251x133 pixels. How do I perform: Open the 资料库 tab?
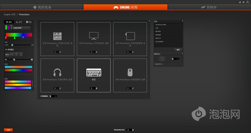(x=209, y=7)
